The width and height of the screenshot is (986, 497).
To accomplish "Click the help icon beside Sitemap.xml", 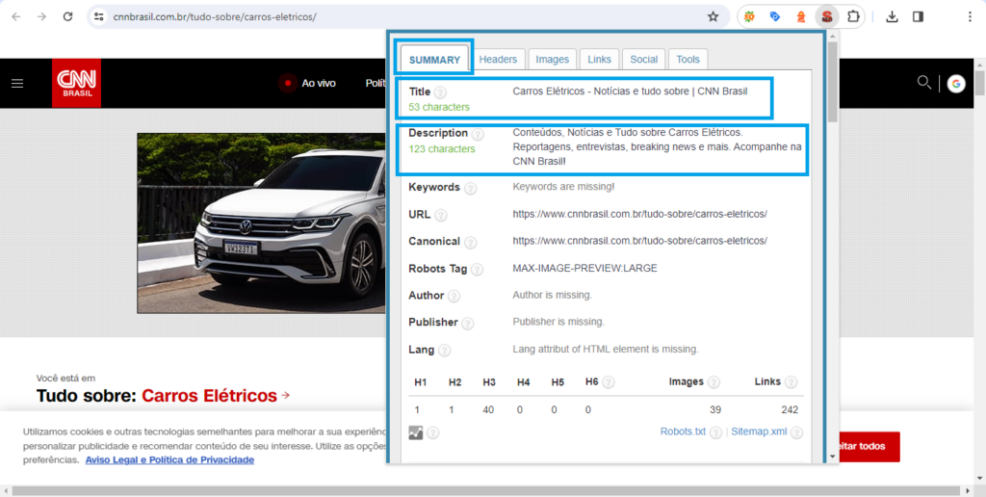I will pos(796,432).
